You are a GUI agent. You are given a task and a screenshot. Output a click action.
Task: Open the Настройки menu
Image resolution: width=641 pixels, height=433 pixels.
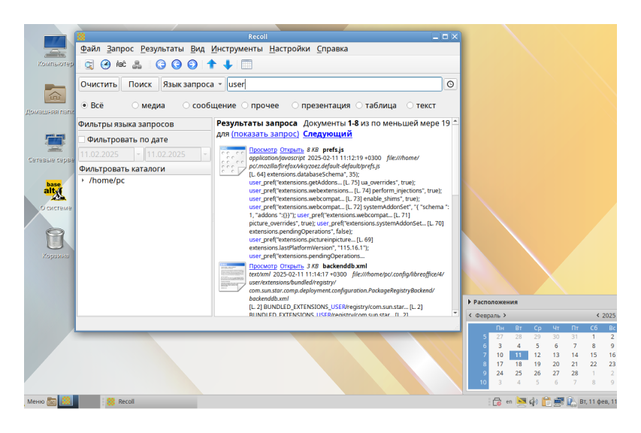[x=289, y=49]
